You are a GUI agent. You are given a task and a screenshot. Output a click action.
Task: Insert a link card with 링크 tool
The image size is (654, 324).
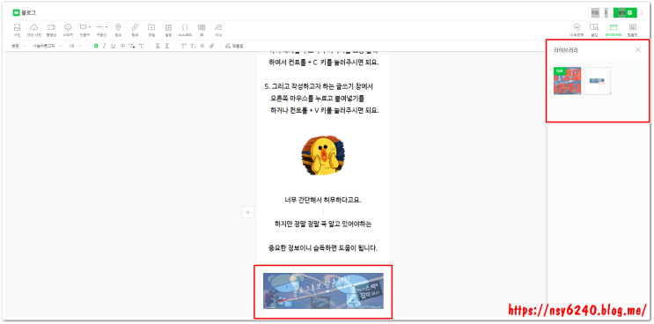pyautogui.click(x=135, y=30)
